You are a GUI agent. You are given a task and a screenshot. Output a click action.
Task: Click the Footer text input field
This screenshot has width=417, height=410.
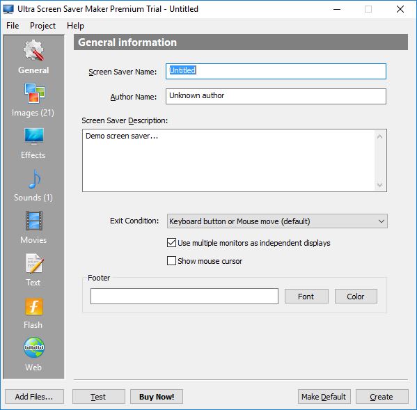(184, 297)
